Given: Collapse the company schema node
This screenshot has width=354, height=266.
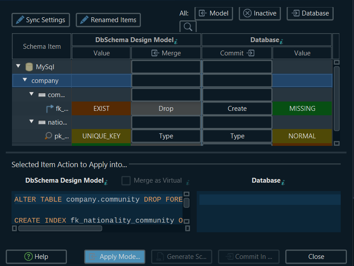Looking at the screenshot, I should (x=25, y=80).
